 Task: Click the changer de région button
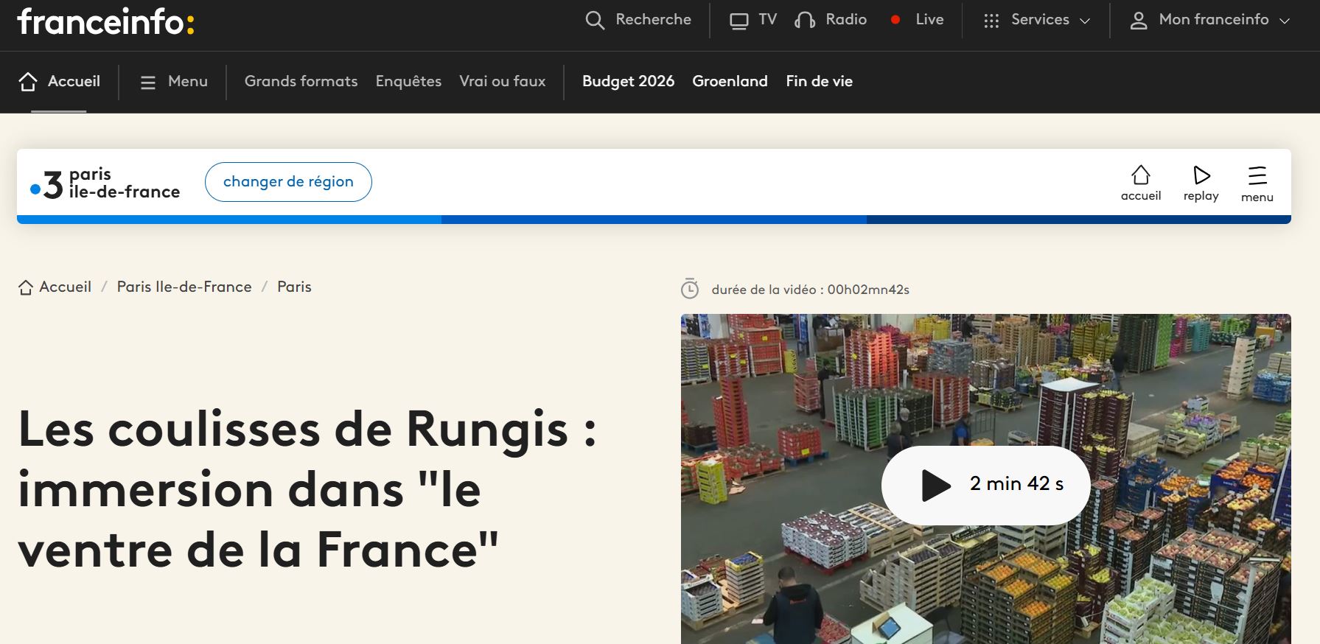[288, 182]
